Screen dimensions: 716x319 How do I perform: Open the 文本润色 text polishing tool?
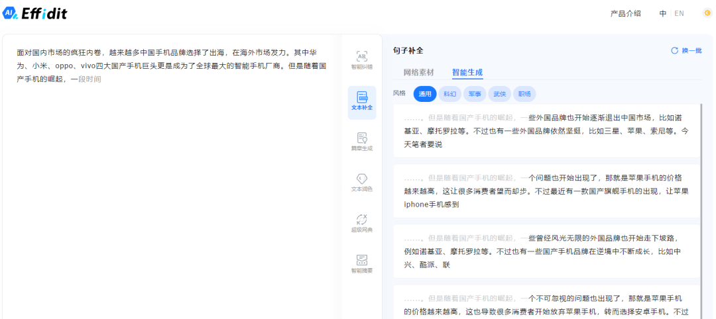click(x=361, y=183)
